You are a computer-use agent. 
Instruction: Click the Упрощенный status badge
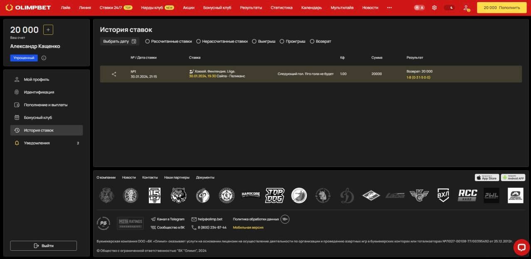24,58
